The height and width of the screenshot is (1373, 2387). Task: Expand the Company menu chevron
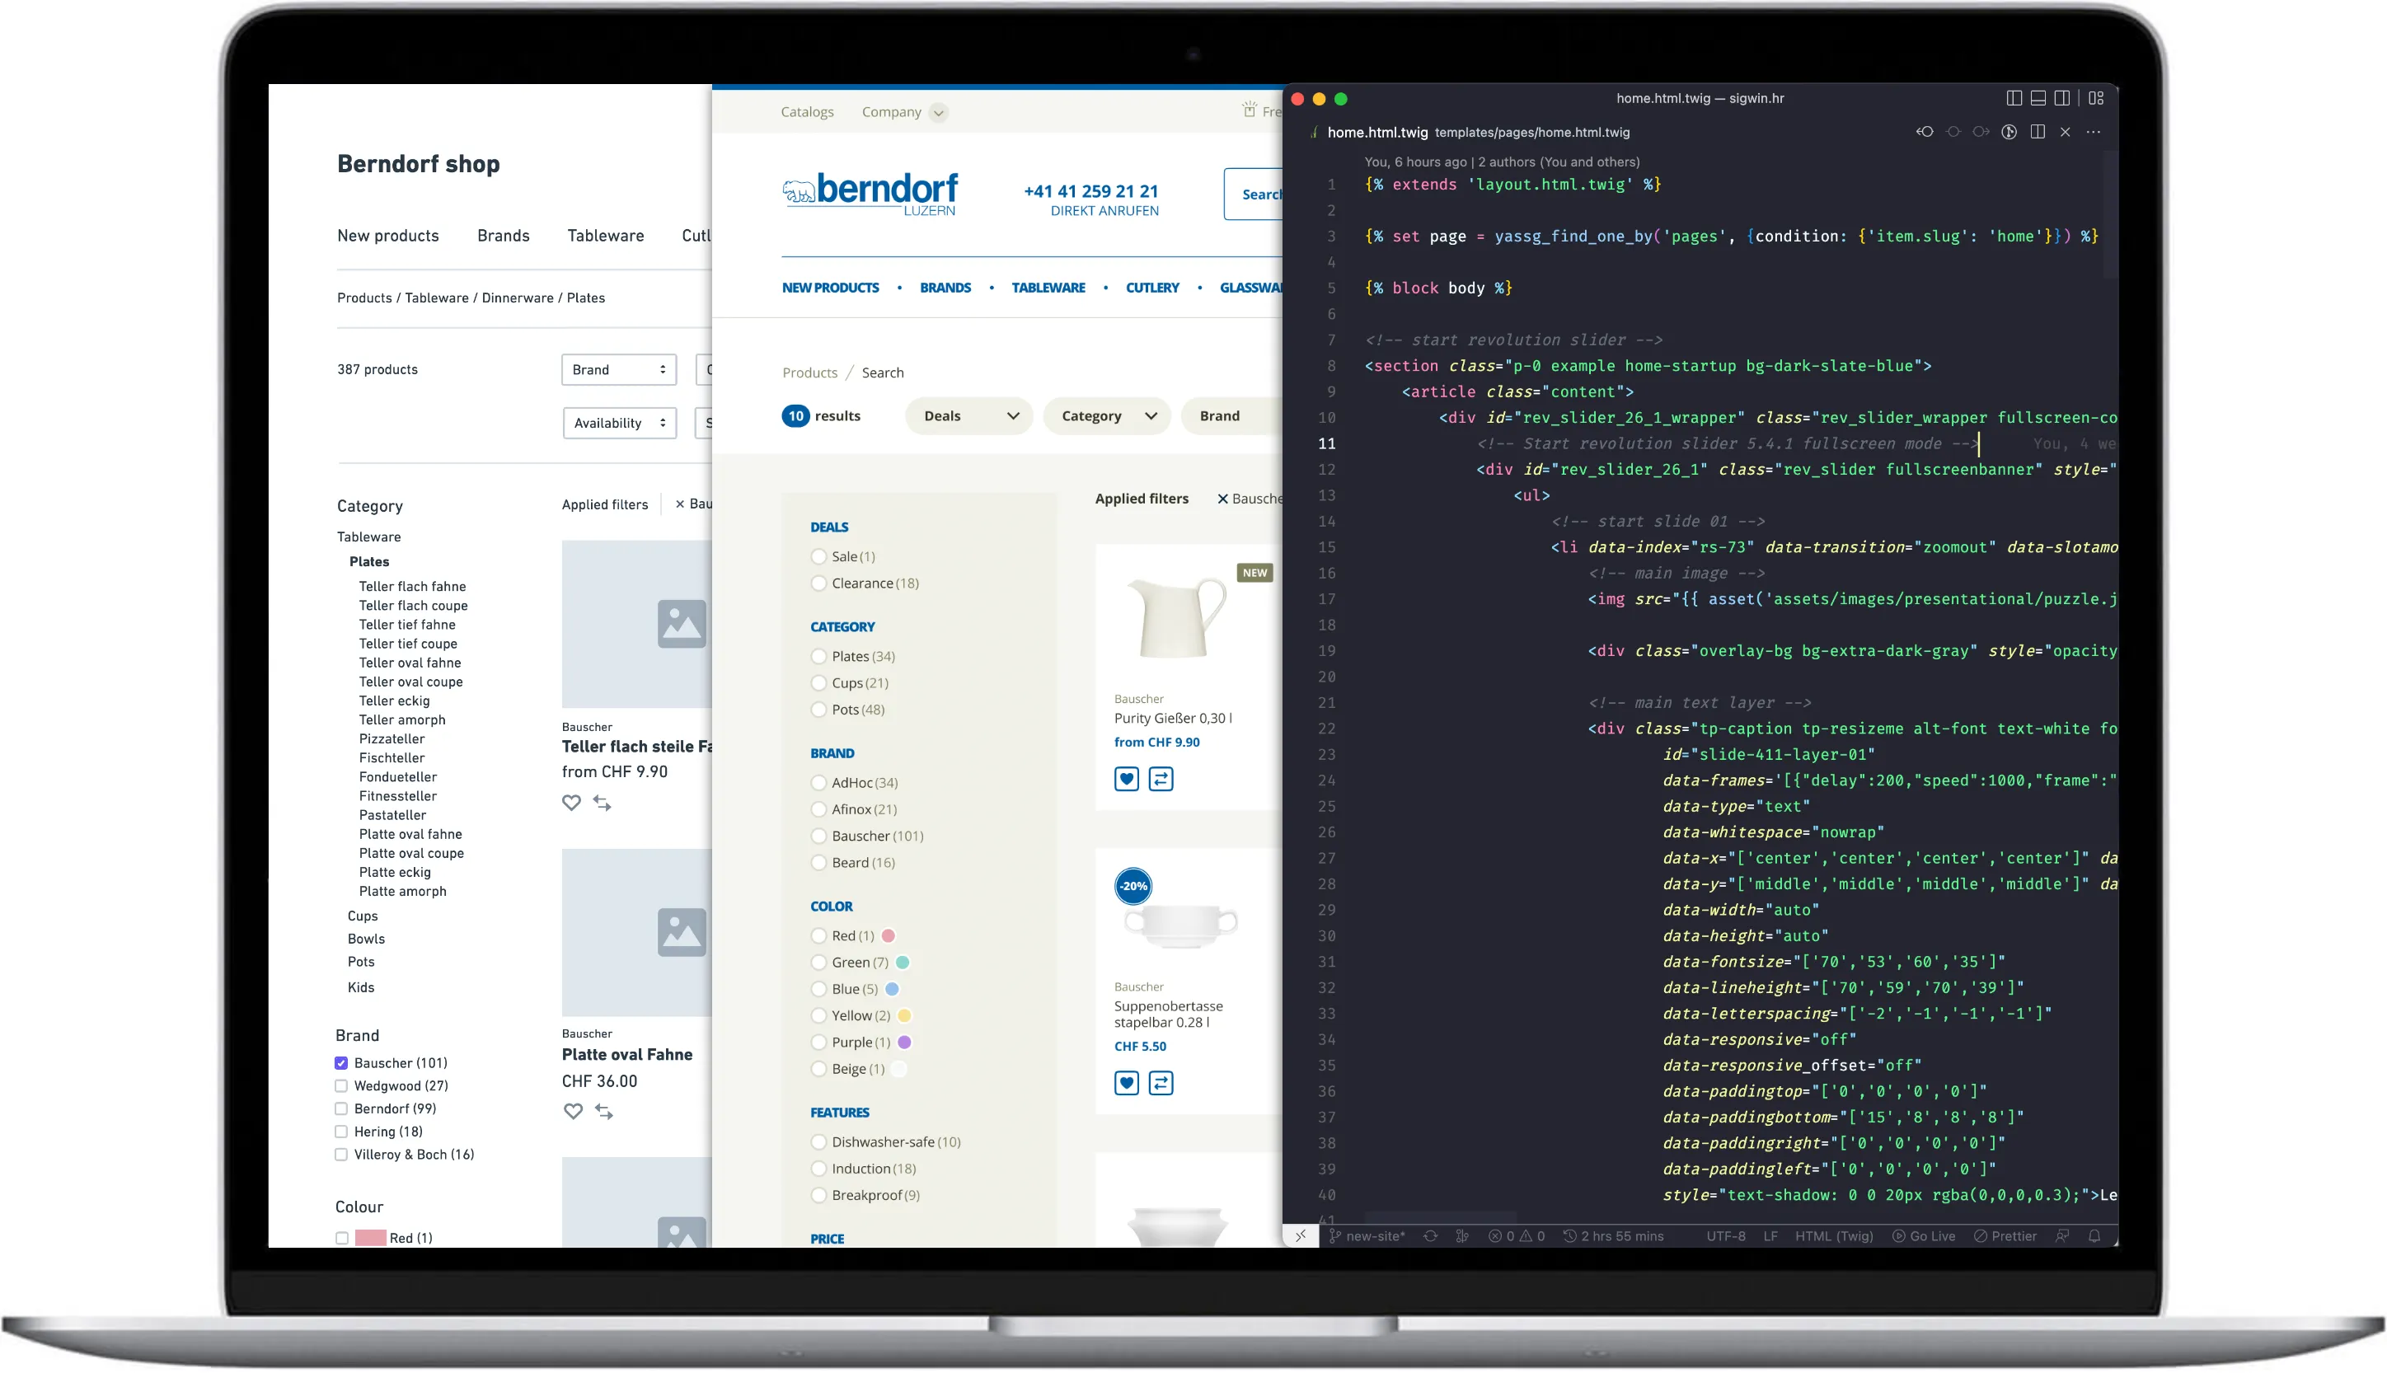point(937,113)
